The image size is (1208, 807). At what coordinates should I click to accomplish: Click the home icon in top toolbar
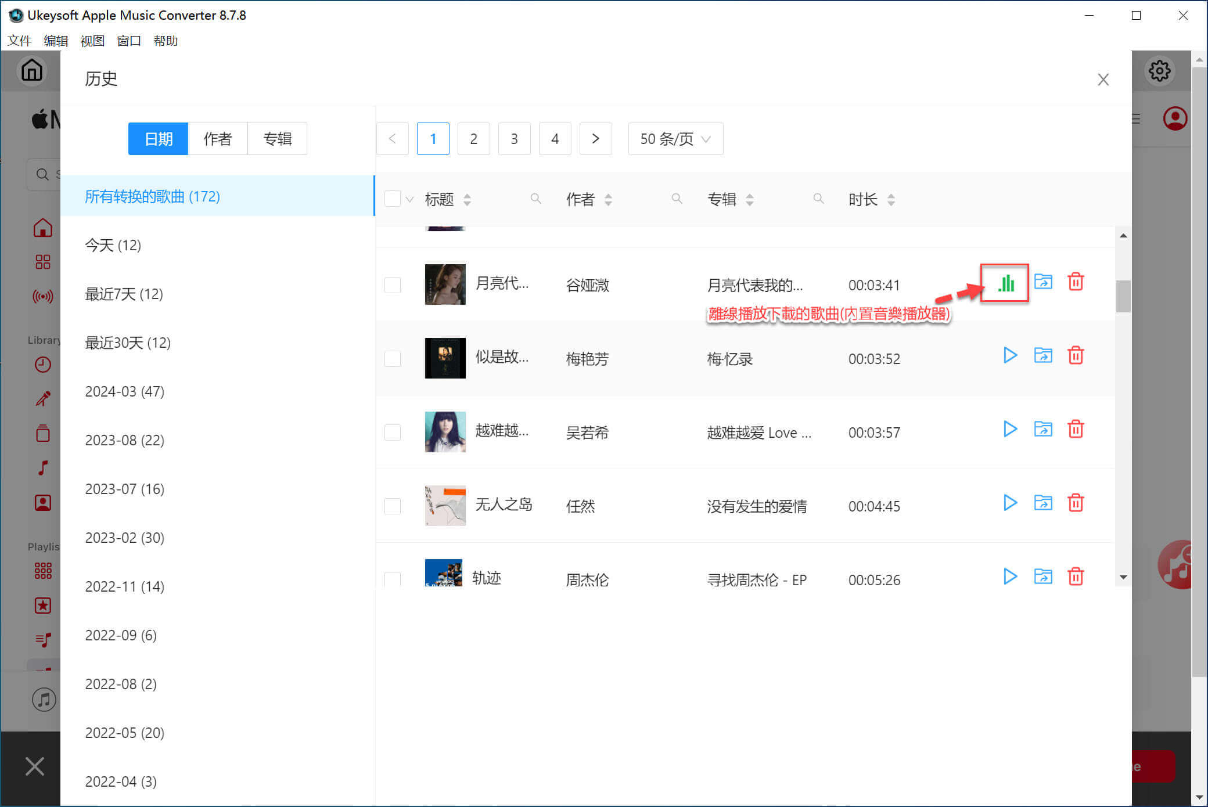[x=32, y=71]
